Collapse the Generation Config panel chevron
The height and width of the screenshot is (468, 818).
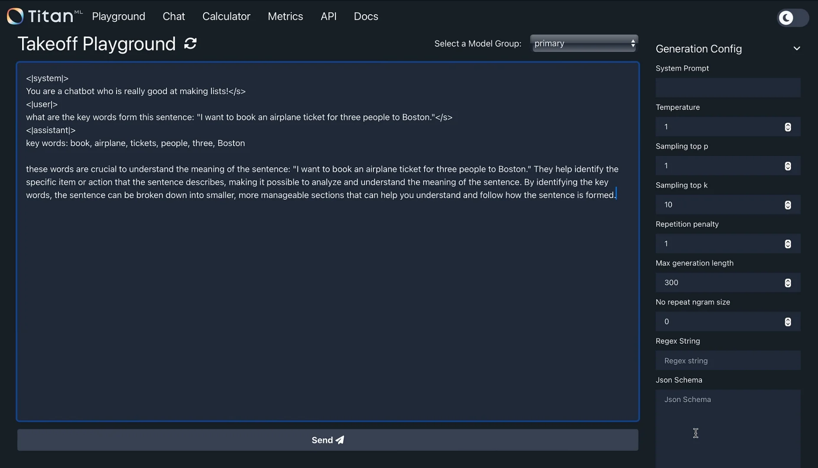pos(797,48)
